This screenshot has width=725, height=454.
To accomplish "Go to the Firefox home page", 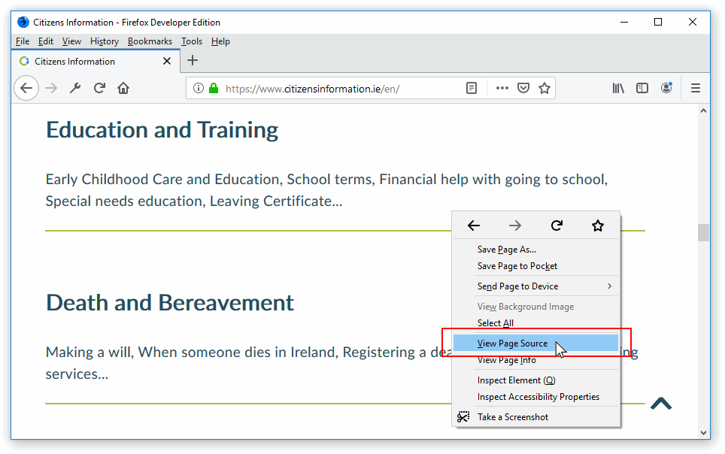I will click(x=123, y=88).
